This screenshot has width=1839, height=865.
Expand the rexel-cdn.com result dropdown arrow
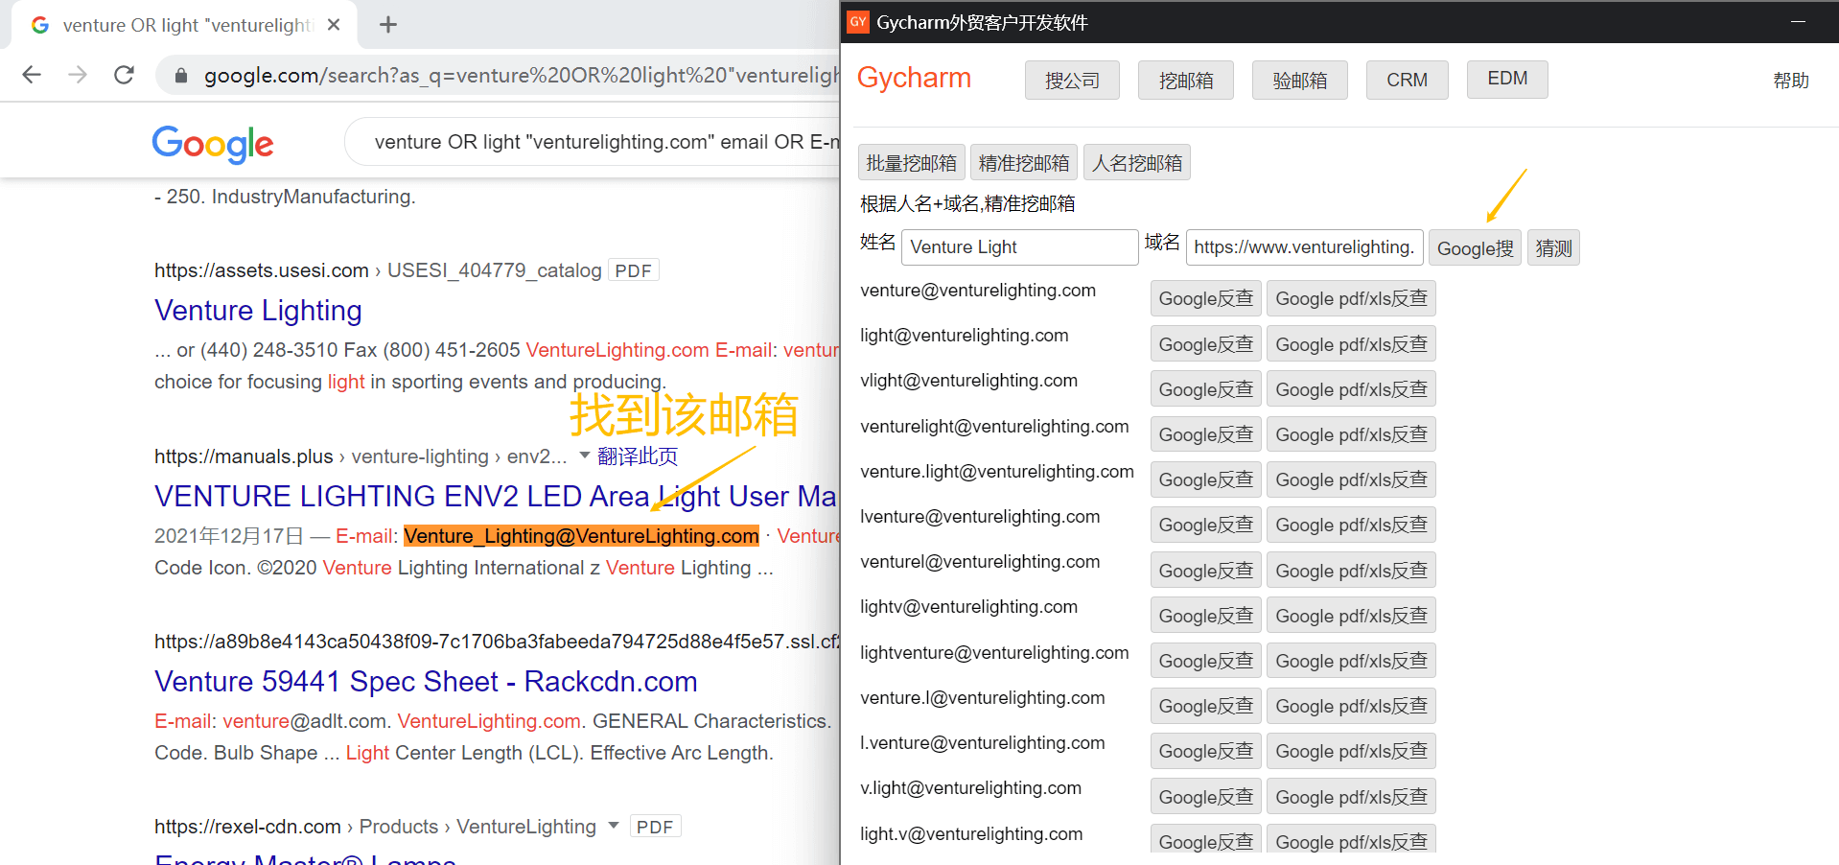tap(614, 826)
